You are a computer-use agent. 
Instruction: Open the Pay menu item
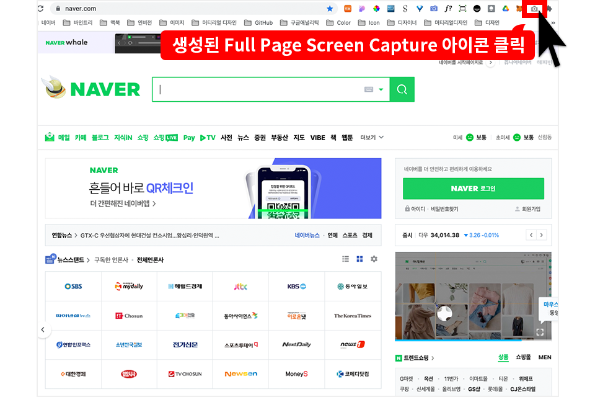189,138
